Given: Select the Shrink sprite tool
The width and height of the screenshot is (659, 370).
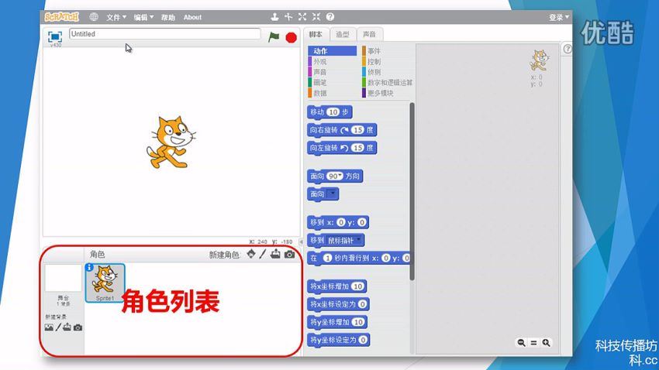Looking at the screenshot, I should click(316, 17).
